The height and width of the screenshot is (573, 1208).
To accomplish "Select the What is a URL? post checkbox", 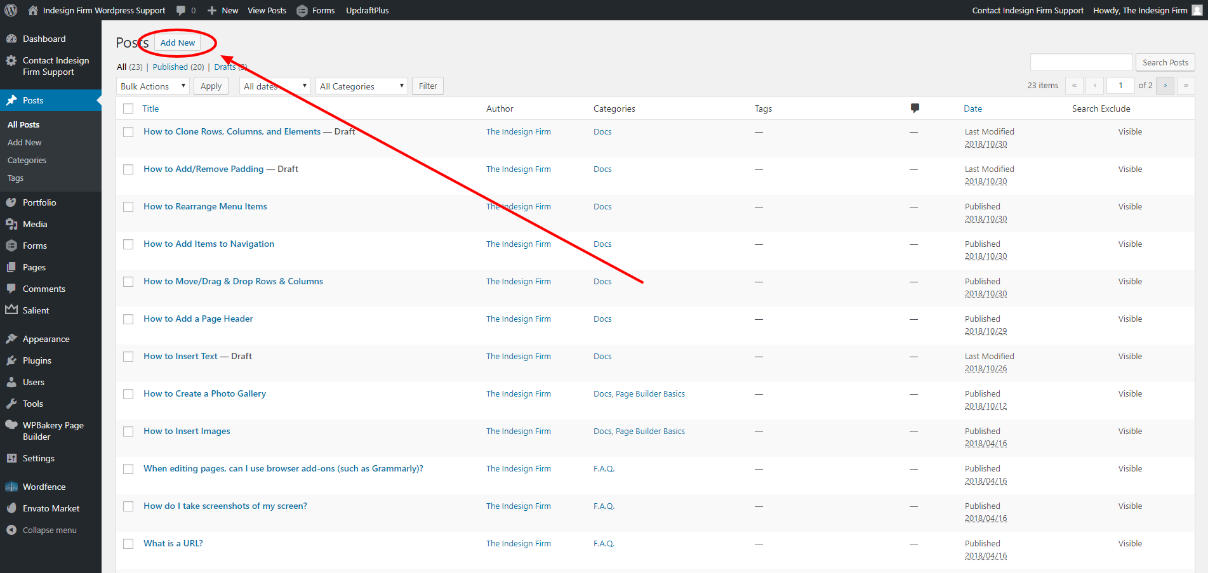I will [128, 544].
